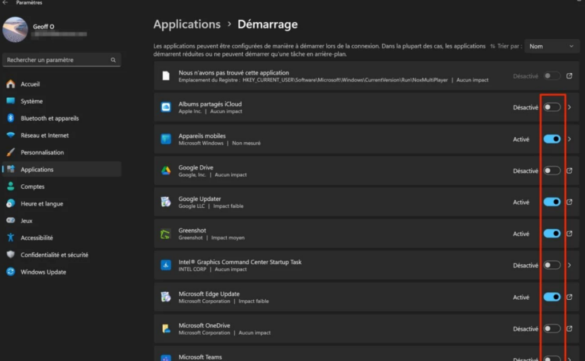
Task: Open Windows Update in the sidebar
Action: (x=43, y=272)
